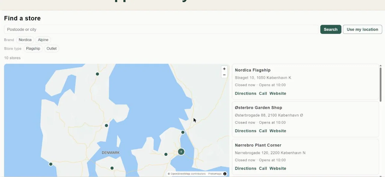Visit Nørrebro Plant Corner website
Image resolution: width=385 pixels, height=177 pixels.
click(278, 168)
